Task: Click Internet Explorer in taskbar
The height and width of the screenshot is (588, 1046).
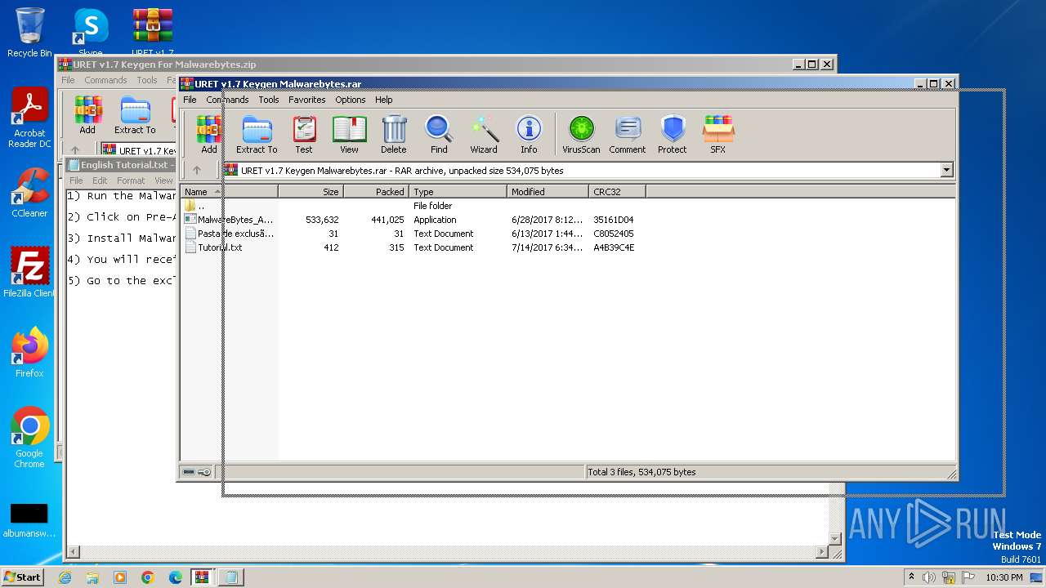Action: (x=65, y=577)
